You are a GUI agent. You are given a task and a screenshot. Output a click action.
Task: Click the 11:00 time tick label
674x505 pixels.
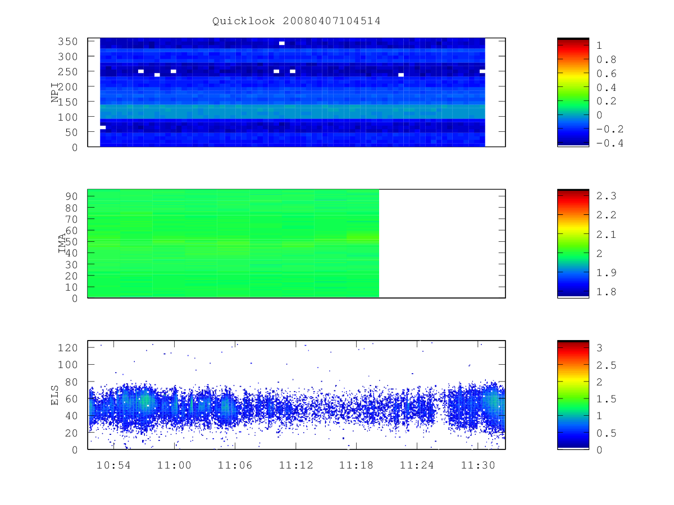tap(175, 465)
